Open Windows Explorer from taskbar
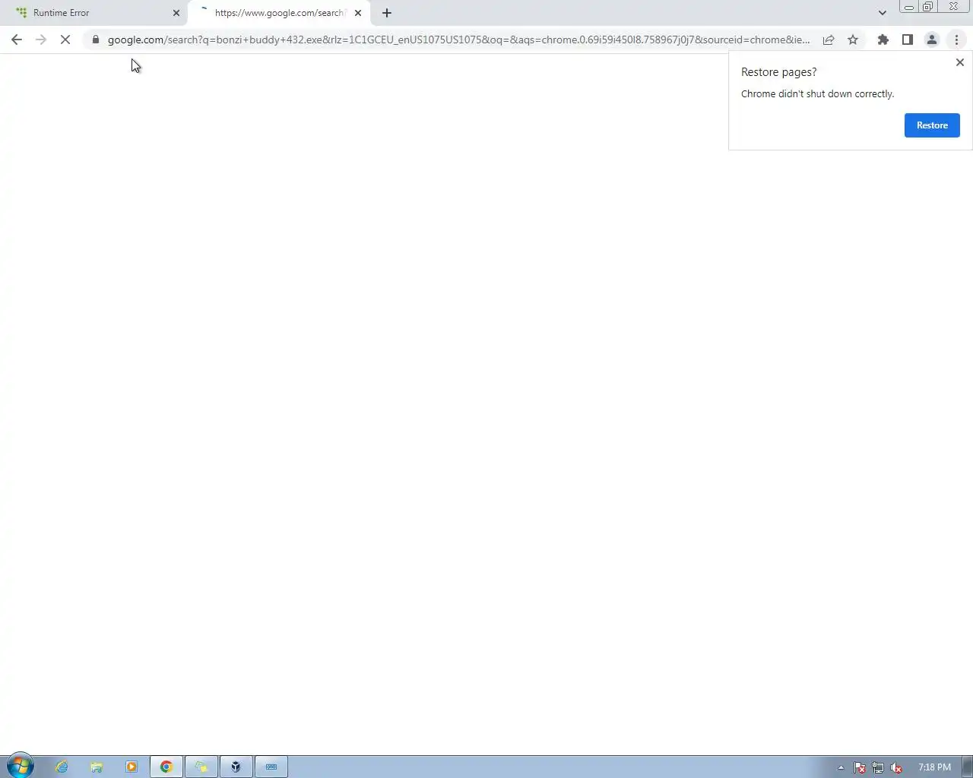Image resolution: width=973 pixels, height=778 pixels. tap(97, 767)
